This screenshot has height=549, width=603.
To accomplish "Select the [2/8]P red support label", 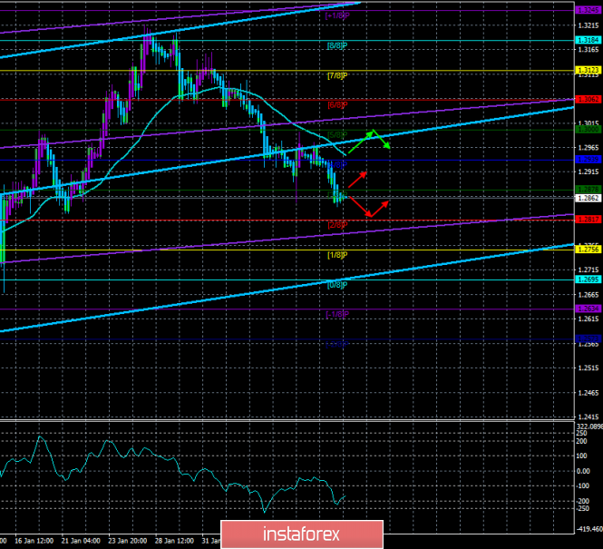I will [x=336, y=223].
